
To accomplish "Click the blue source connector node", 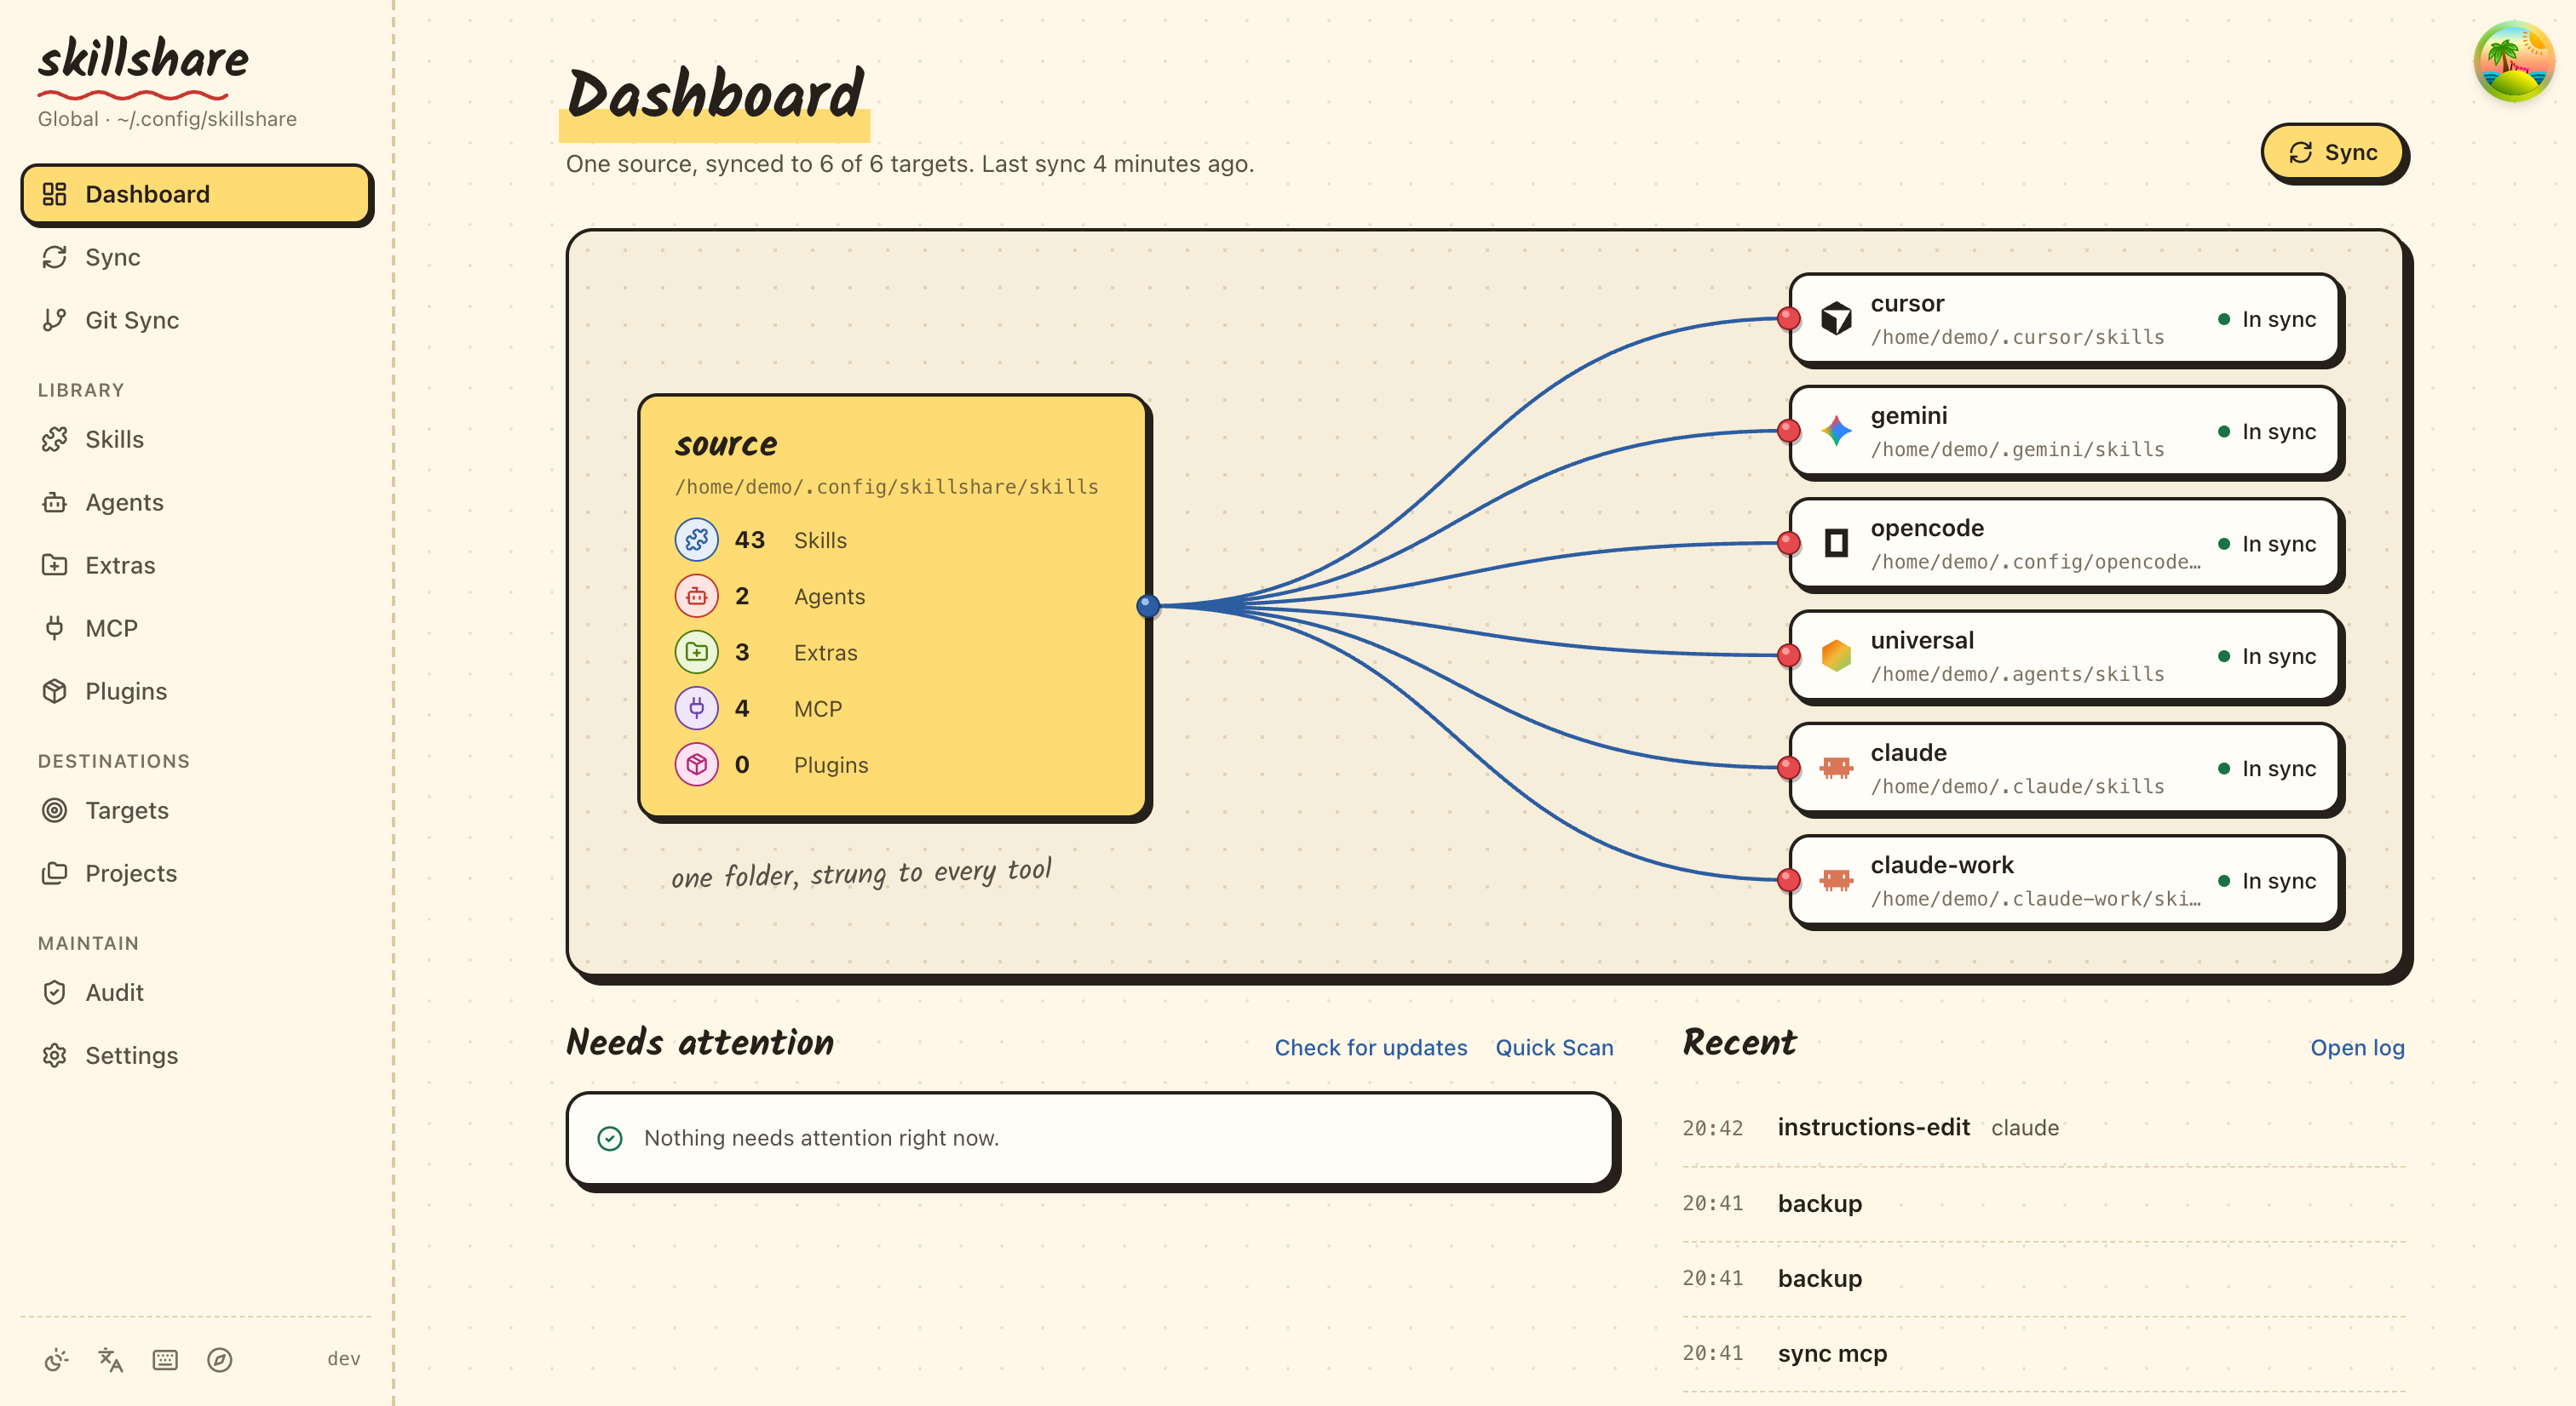I will pyautogui.click(x=1148, y=606).
